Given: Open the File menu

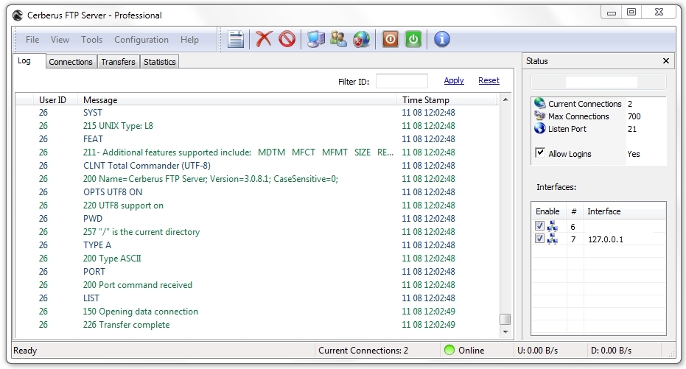Looking at the screenshot, I should coord(32,39).
